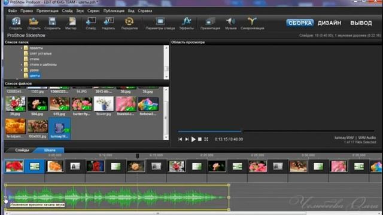
Task: Click the Сохранить (save) floppy icon
Action: 52,23
